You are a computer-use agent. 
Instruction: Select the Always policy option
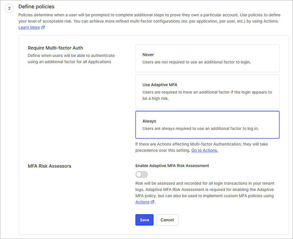(x=207, y=125)
